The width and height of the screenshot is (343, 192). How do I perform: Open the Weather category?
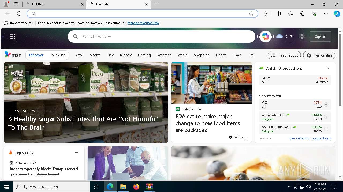pyautogui.click(x=164, y=55)
